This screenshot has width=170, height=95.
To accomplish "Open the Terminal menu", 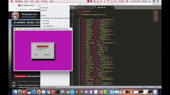I will (x=19, y=1).
